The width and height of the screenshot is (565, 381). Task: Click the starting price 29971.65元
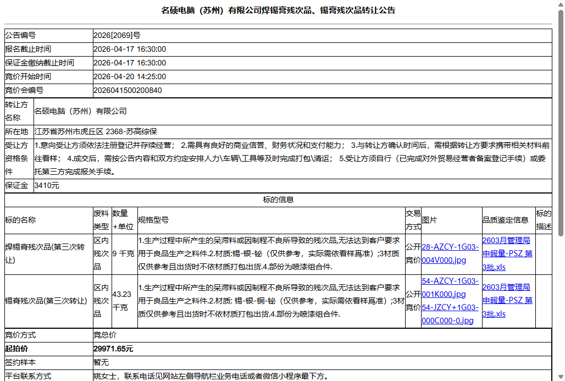tap(114, 349)
